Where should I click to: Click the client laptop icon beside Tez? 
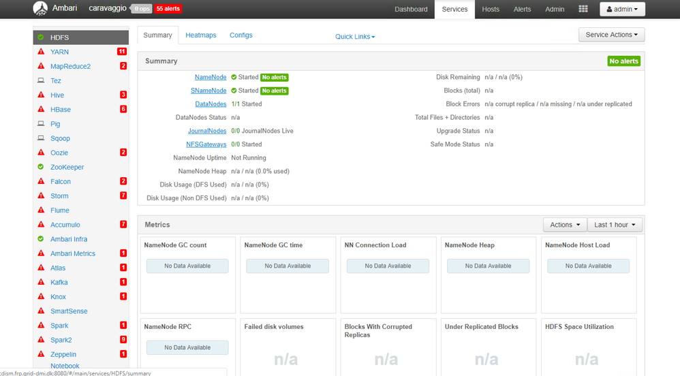click(41, 80)
